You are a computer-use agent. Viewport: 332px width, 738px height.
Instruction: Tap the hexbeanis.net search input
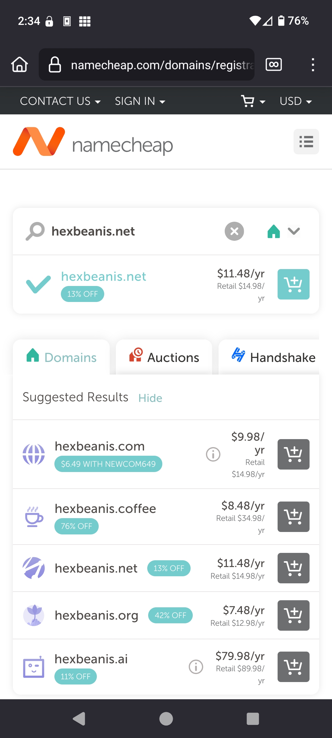(x=129, y=231)
